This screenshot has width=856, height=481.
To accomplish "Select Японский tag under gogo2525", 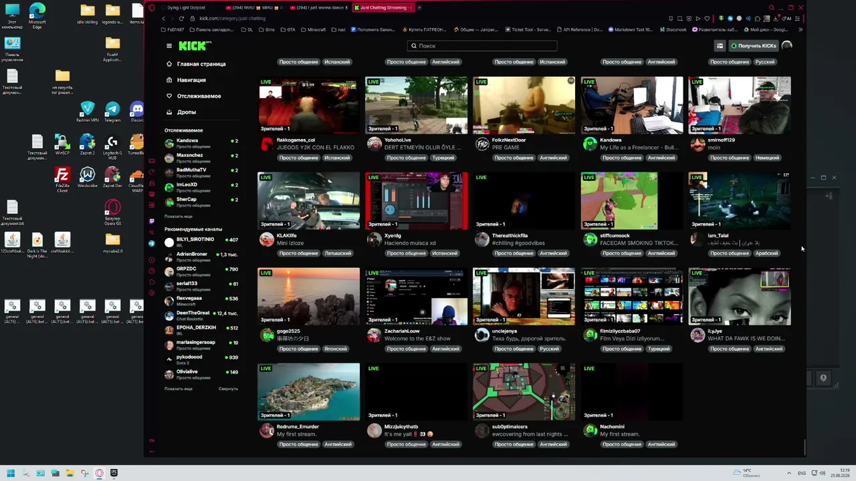I will (336, 349).
